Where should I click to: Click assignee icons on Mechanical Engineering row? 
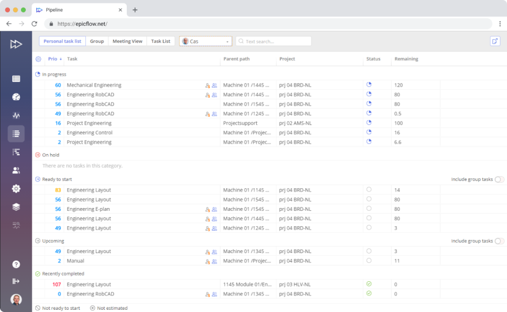211,85
